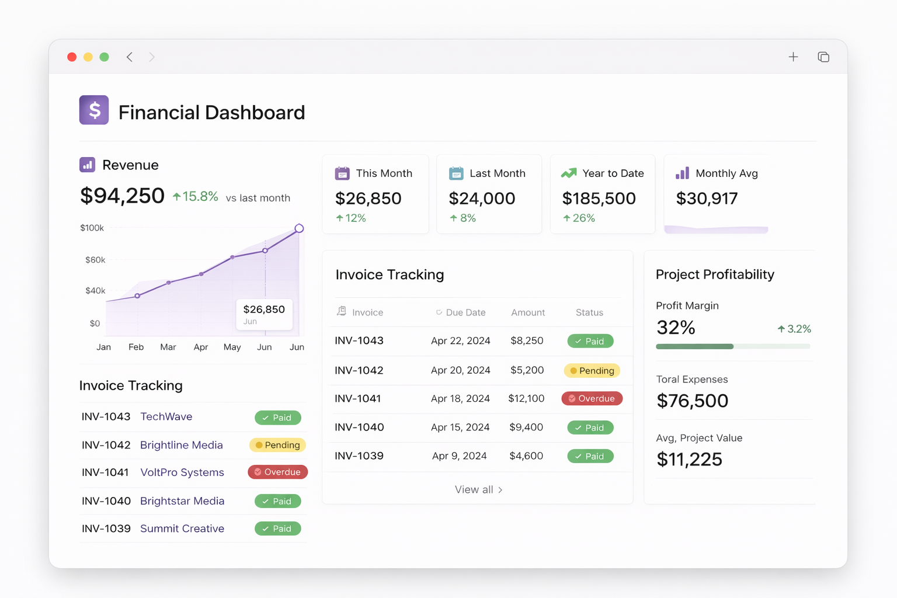Click the Monthly Avg sparkline bar
Image resolution: width=897 pixels, height=598 pixels.
[716, 230]
